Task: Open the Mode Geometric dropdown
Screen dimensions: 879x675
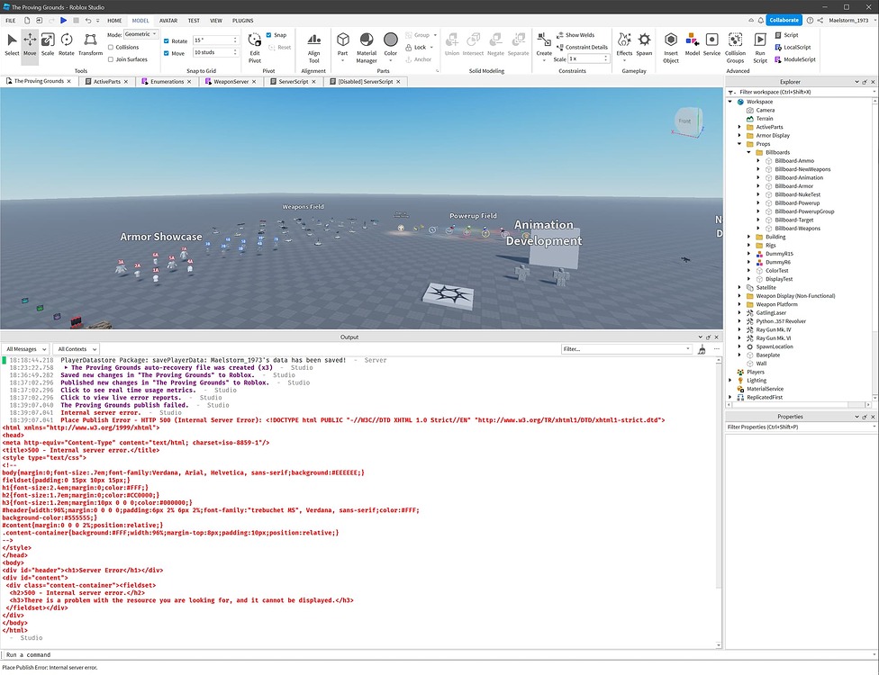Action: tap(140, 34)
